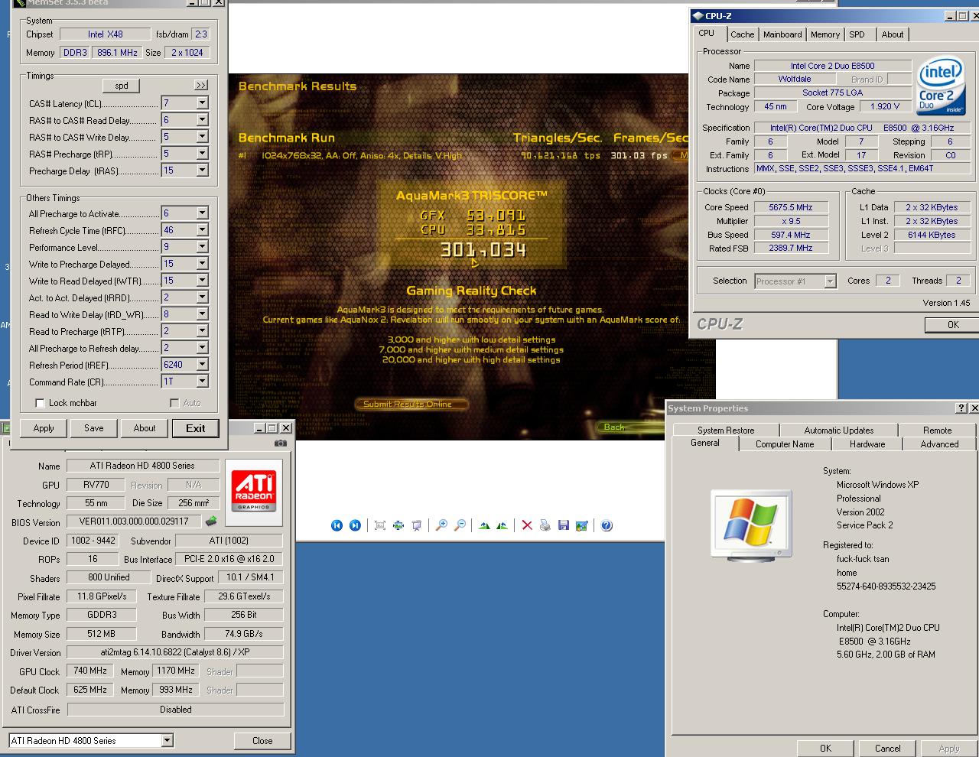Save BIOS with icon next to BIOS Version
The height and width of the screenshot is (757, 979).
pyautogui.click(x=211, y=521)
